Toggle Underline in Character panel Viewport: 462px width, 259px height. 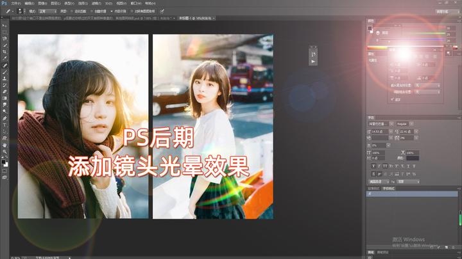[x=408, y=166]
